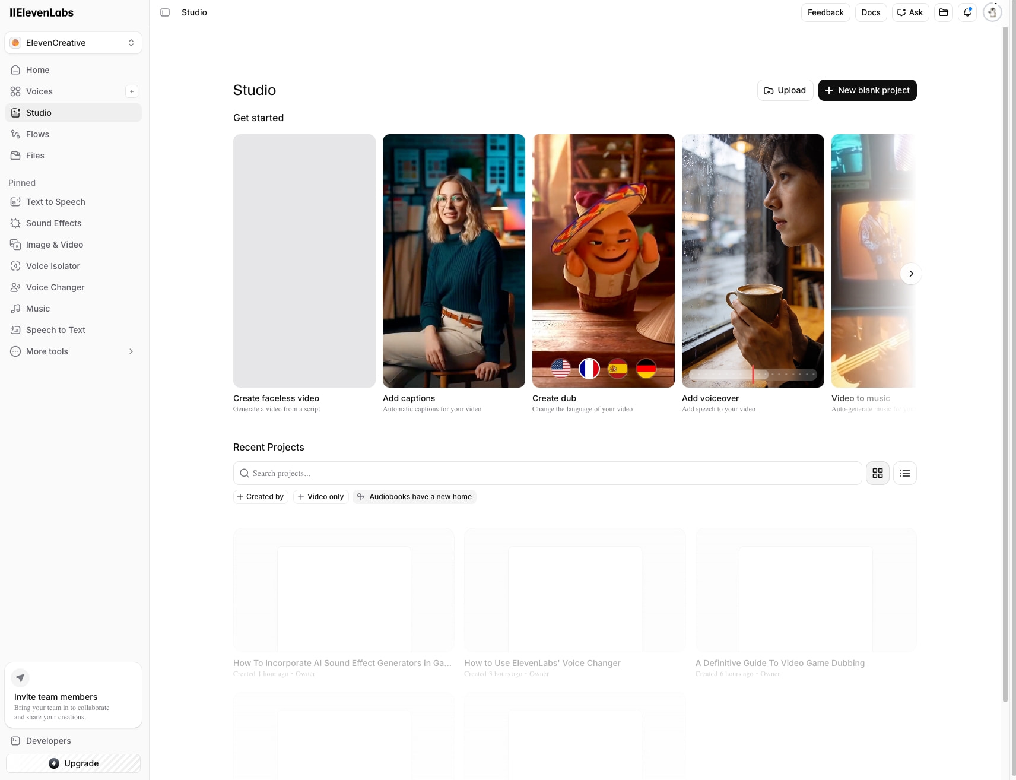This screenshot has width=1016, height=780.
Task: Open Voices section
Action: point(64,91)
